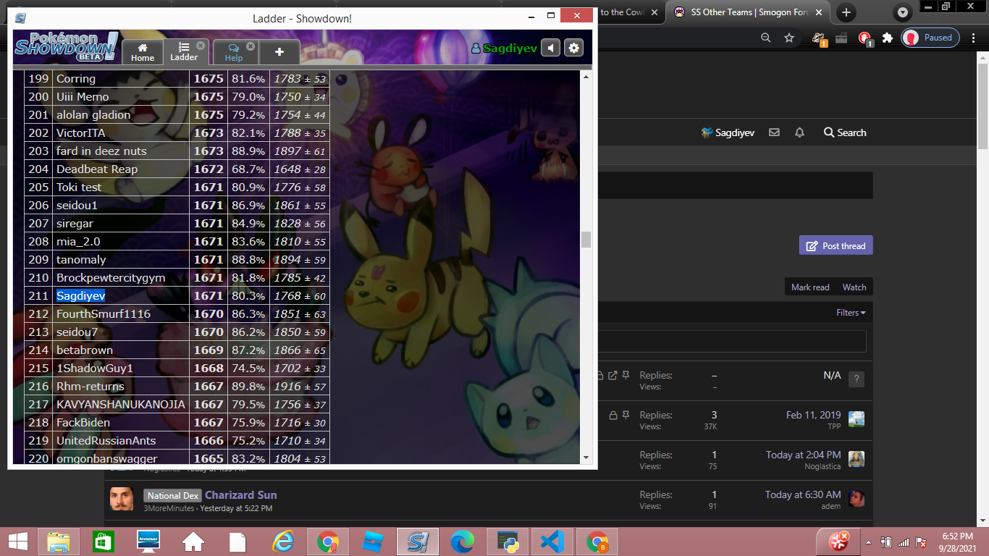Image resolution: width=989 pixels, height=556 pixels.
Task: Open Python app from taskbar
Action: click(508, 542)
